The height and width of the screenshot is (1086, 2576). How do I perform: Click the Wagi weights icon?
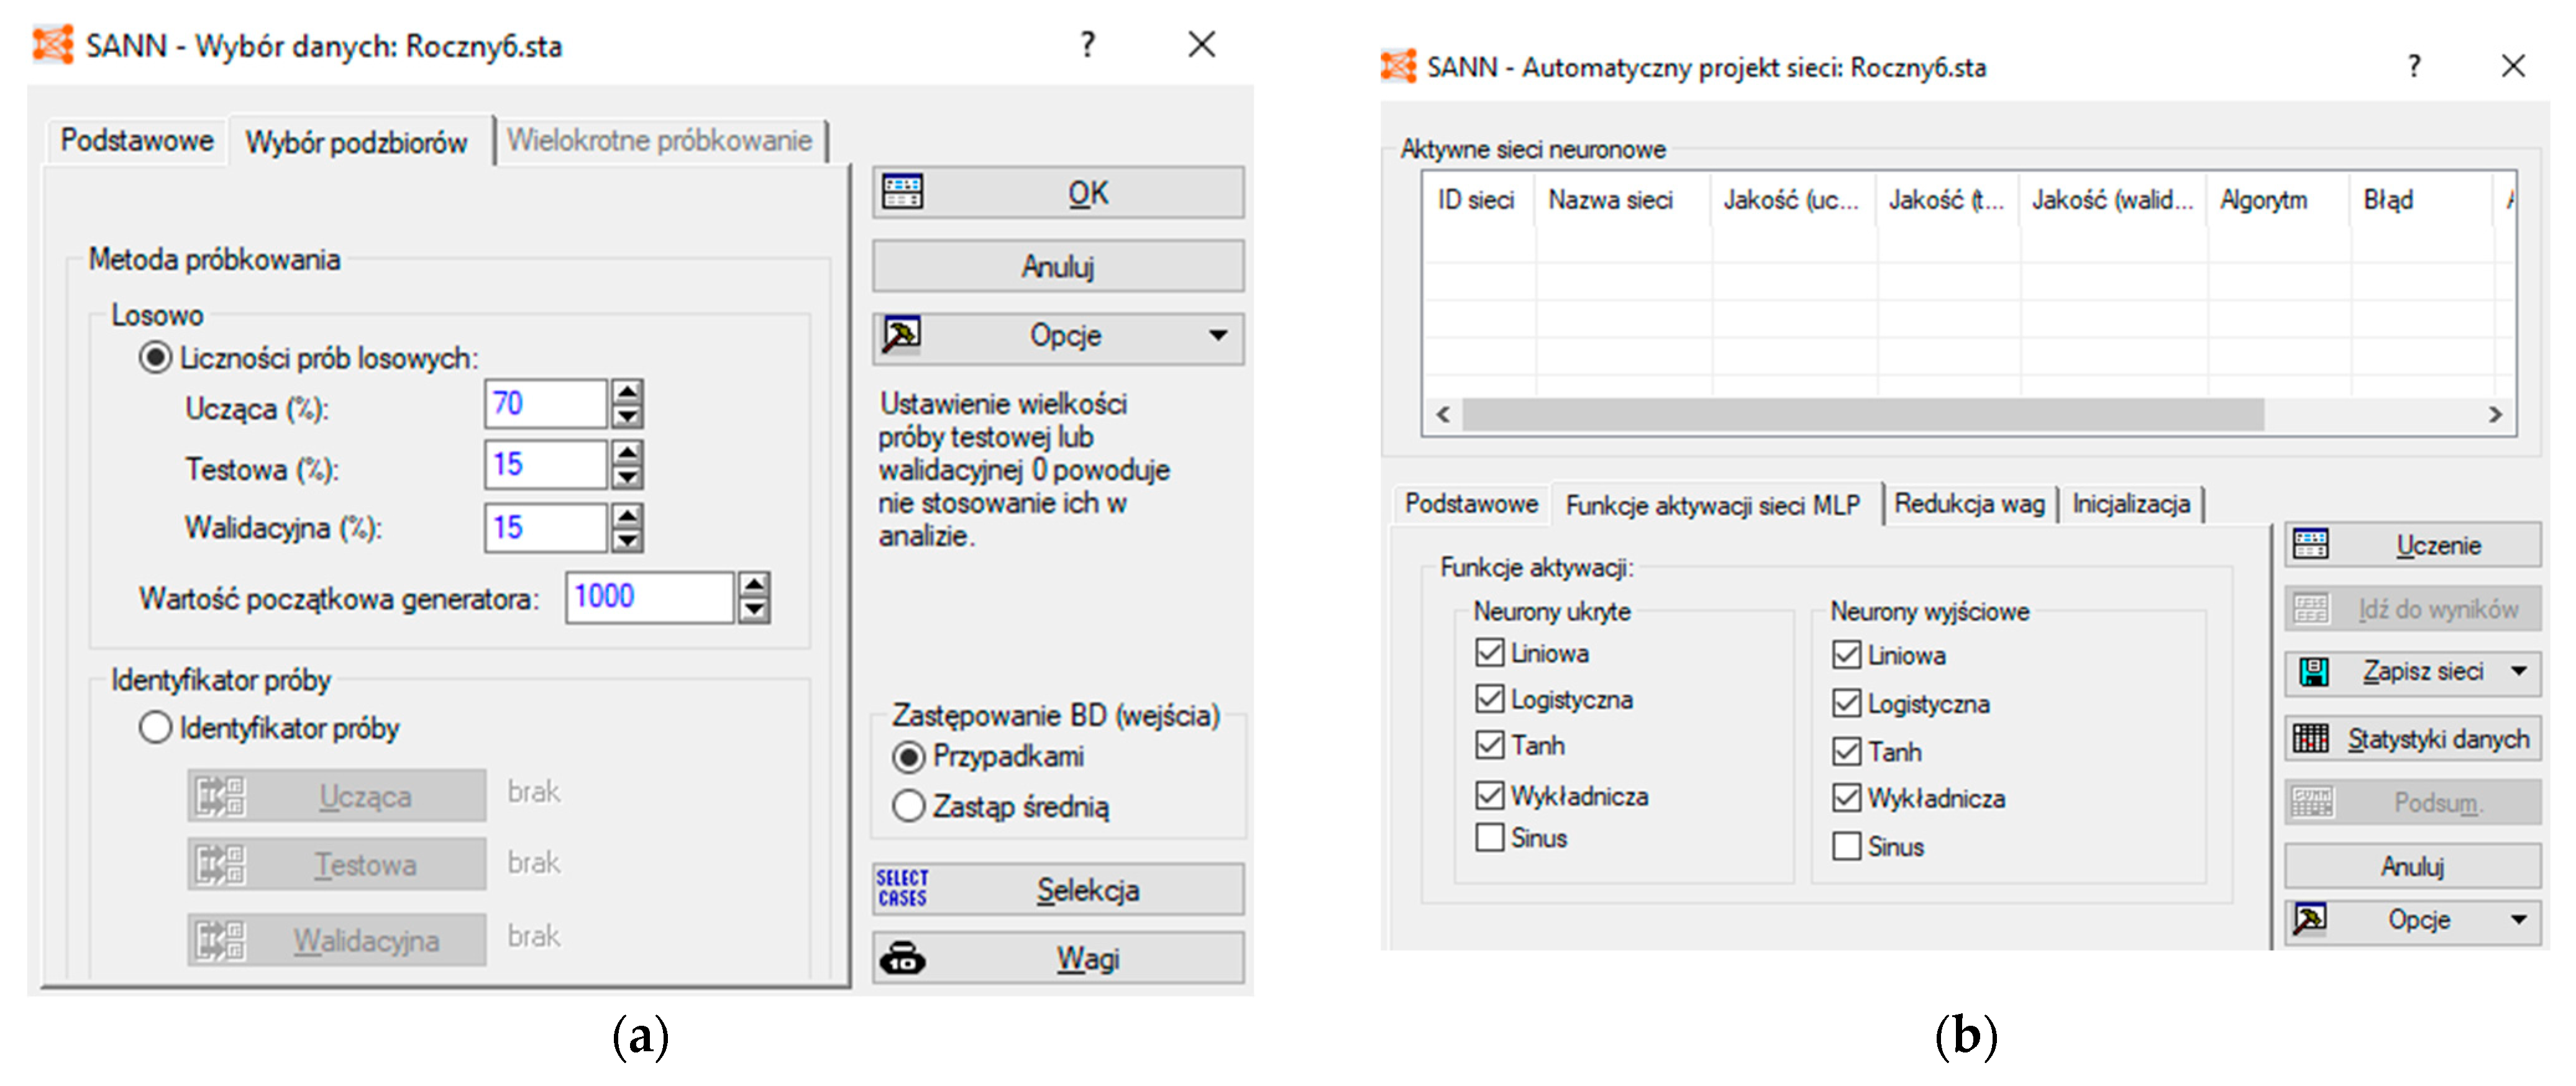pyautogui.click(x=902, y=958)
